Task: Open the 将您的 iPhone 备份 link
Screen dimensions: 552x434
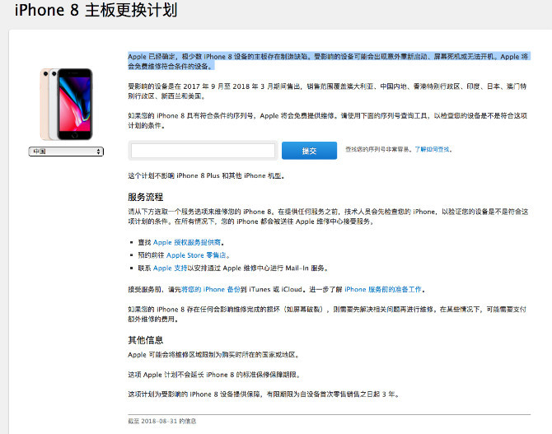Action: 211,289
